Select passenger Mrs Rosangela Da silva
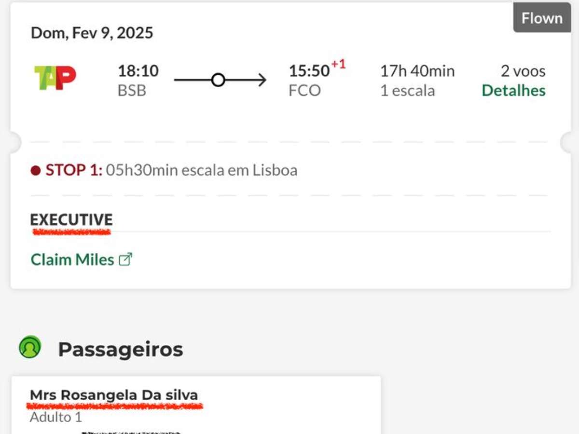The height and width of the screenshot is (434, 579). [x=114, y=395]
